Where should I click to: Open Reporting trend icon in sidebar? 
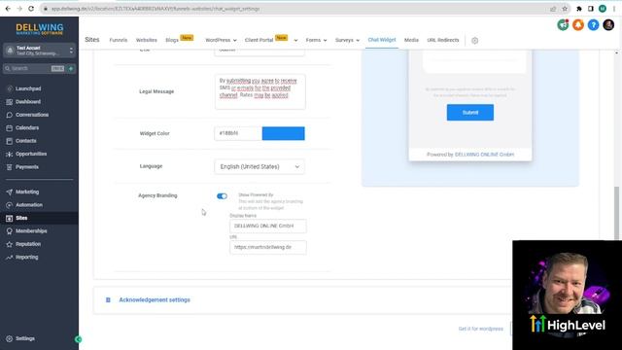(10, 257)
